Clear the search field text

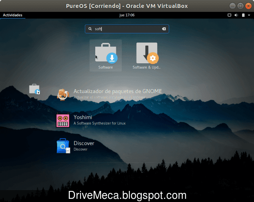[164, 29]
